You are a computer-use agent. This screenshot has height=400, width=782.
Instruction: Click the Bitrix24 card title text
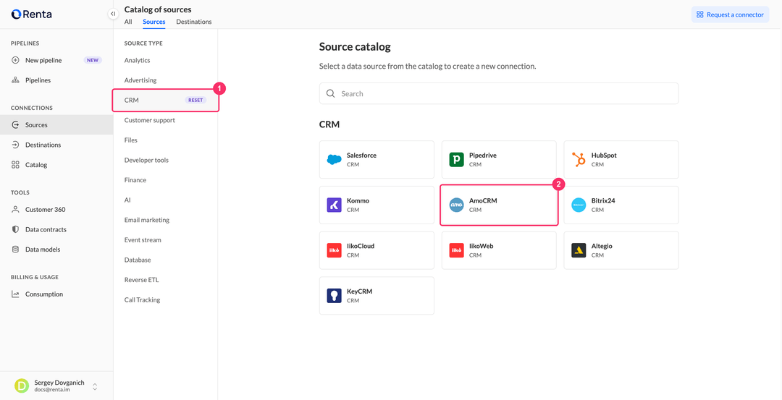pos(603,201)
